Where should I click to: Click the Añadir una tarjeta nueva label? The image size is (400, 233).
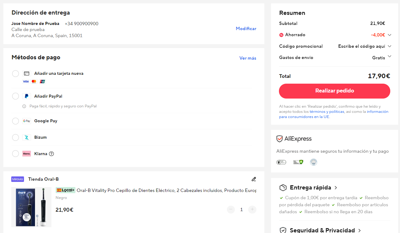(59, 74)
